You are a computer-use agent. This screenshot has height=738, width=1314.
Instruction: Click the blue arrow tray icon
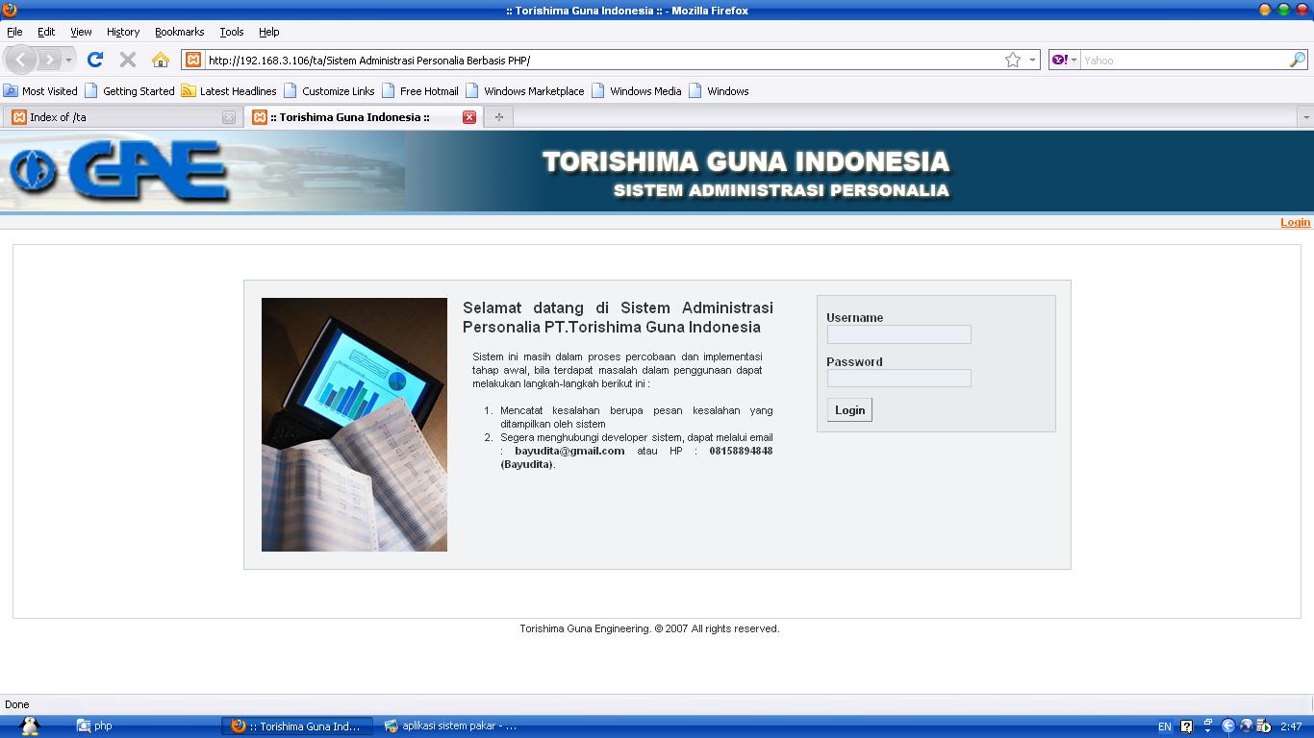1227,726
